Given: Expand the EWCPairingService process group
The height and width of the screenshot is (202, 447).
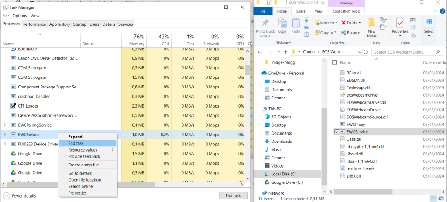Looking at the screenshot, I should (4, 125).
